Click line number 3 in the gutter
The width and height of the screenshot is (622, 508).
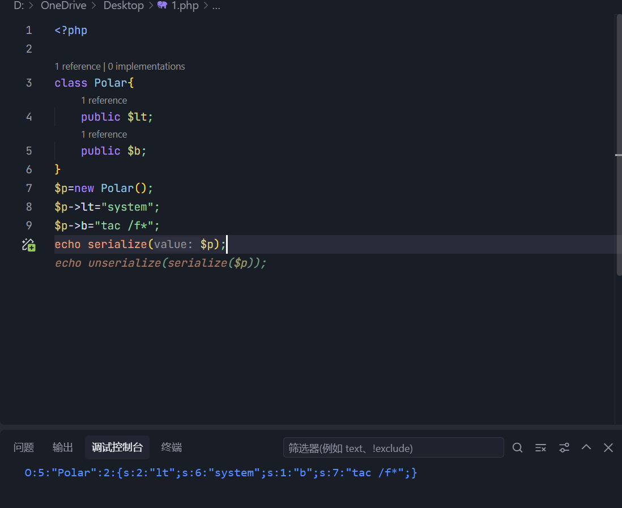point(29,83)
